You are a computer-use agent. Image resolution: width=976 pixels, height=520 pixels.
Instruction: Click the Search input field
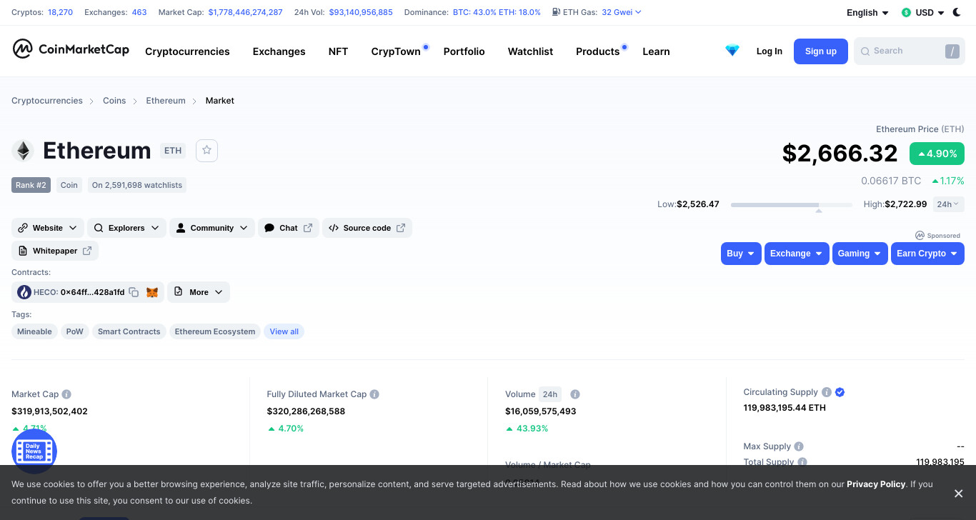(909, 51)
